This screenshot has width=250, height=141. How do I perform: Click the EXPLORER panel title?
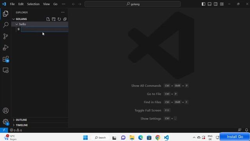(x=22, y=12)
